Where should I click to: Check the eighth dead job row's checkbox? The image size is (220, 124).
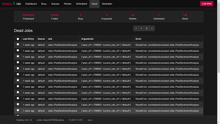point(18,86)
